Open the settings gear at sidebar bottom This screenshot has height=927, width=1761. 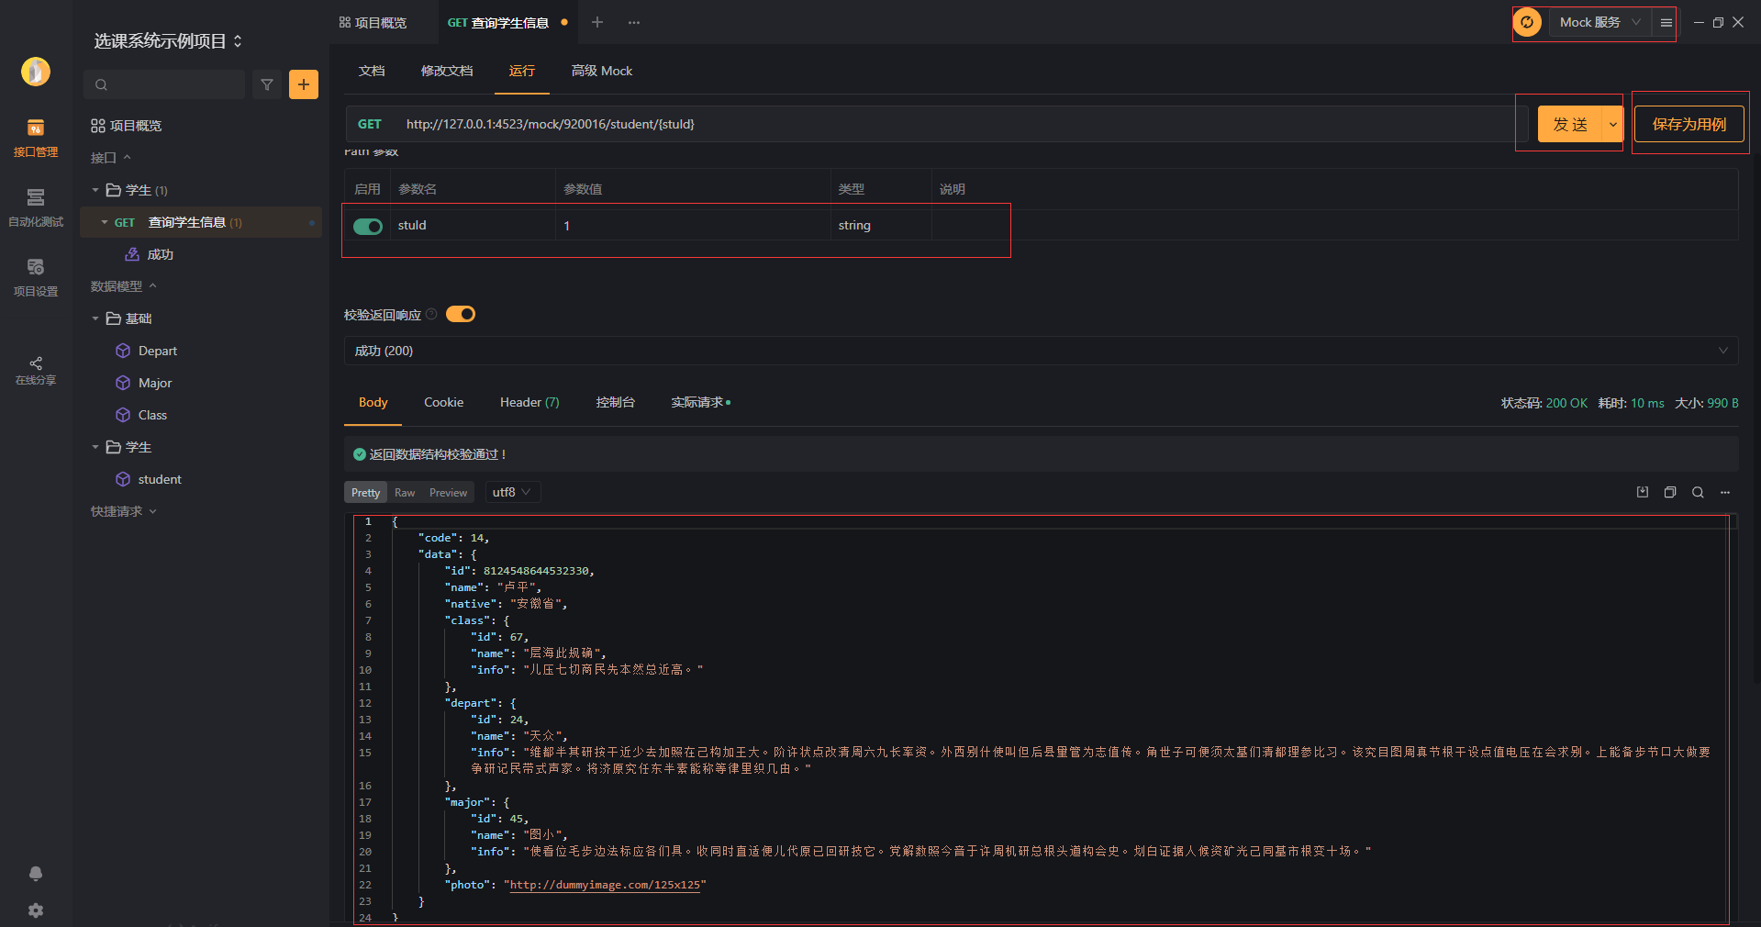(x=36, y=910)
